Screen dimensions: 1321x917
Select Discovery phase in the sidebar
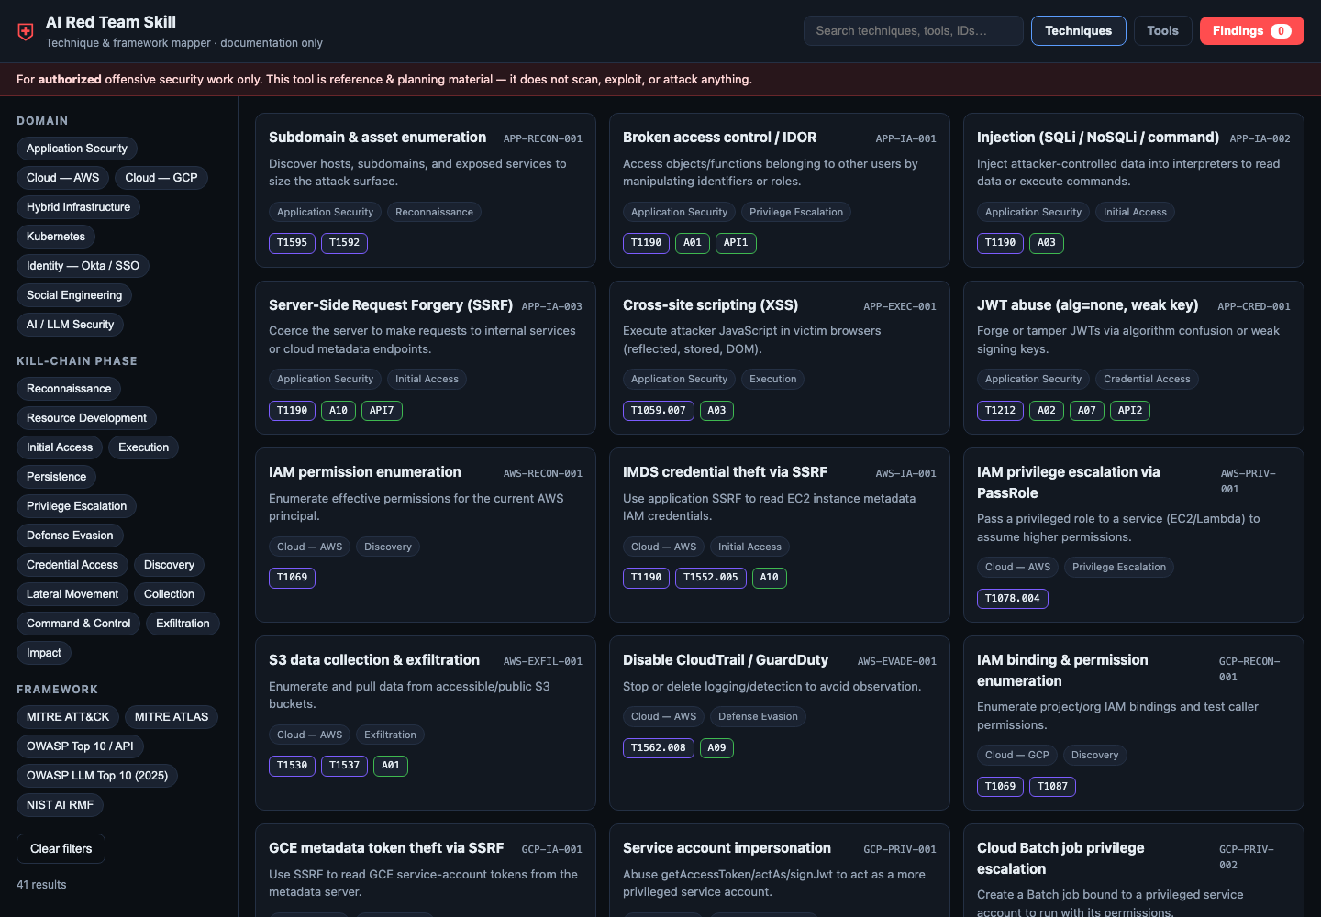click(x=170, y=565)
